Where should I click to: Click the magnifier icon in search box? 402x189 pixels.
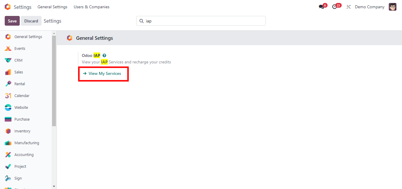(x=142, y=21)
